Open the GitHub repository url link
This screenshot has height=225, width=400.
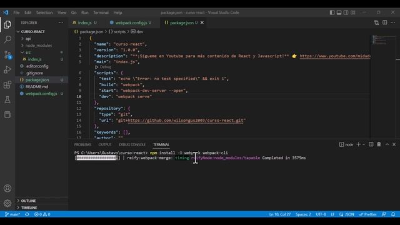tap(186, 120)
